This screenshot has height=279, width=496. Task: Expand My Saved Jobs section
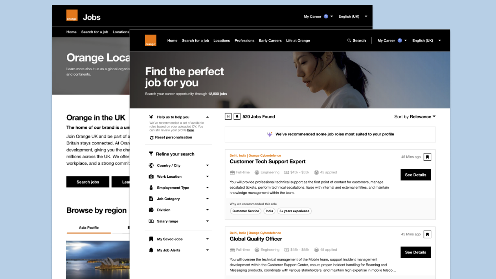pyautogui.click(x=208, y=239)
